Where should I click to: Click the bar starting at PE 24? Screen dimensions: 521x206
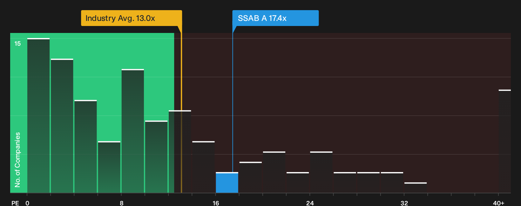pyautogui.click(x=321, y=172)
